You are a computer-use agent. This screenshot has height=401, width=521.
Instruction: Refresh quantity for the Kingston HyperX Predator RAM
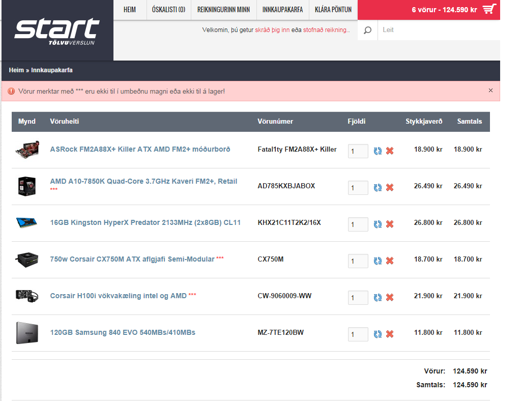[x=378, y=224]
